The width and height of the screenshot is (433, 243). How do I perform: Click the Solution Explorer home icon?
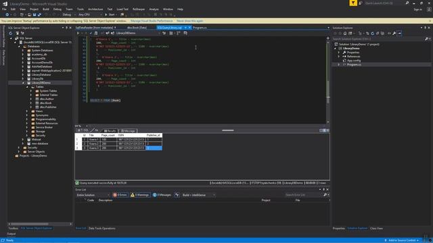345,33
